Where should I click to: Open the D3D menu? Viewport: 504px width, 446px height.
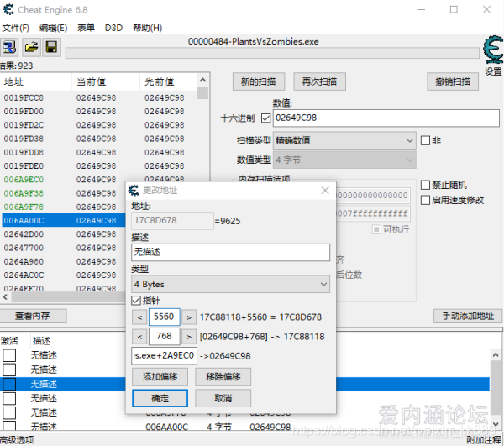coord(113,28)
